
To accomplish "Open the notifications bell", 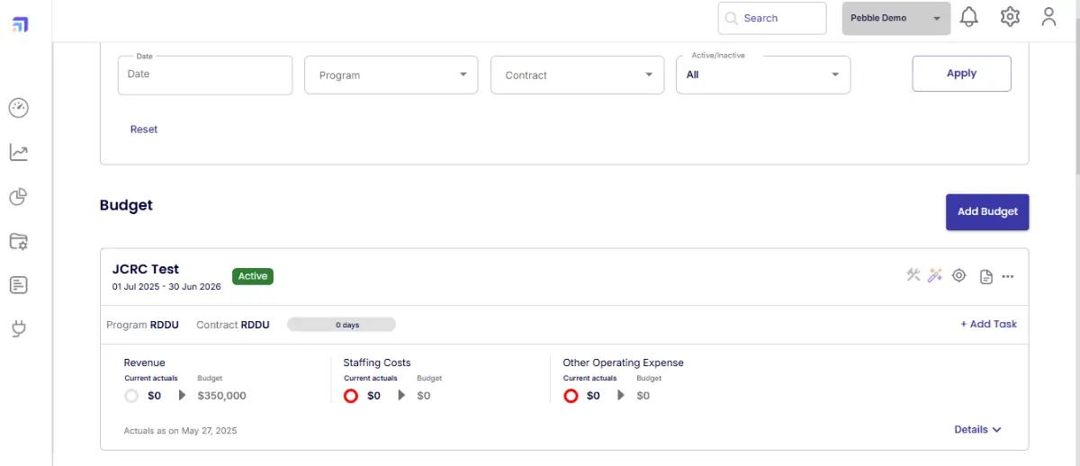I will (x=969, y=17).
